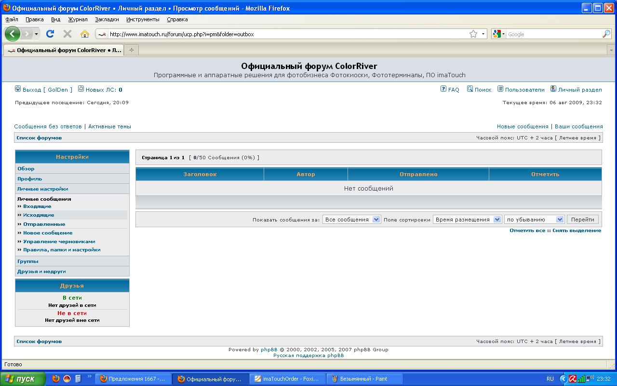This screenshot has height=386, width=617.
Task: Go to the Home page icon
Action: click(85, 34)
